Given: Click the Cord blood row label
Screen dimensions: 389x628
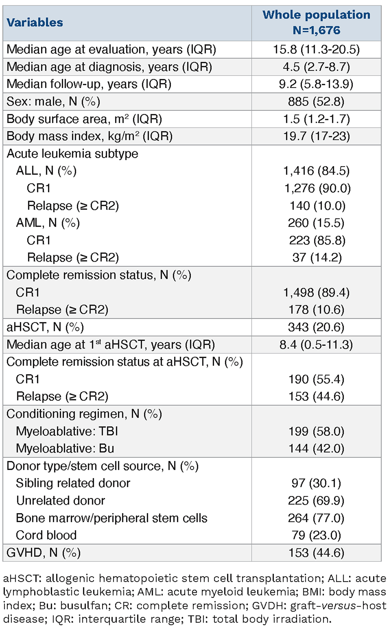Looking at the screenshot, I should click(46, 535).
